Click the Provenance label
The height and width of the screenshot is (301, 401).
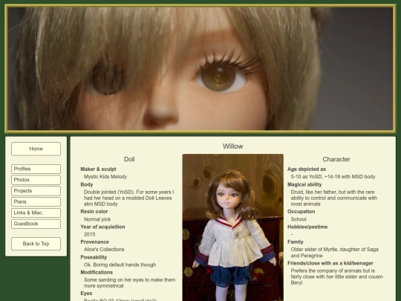click(x=94, y=242)
